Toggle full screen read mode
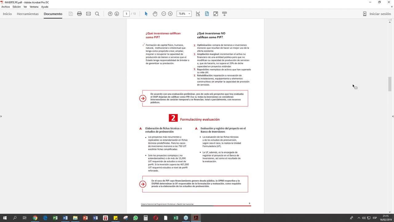Screen dimensions: 394x222 click(x=216, y=14)
